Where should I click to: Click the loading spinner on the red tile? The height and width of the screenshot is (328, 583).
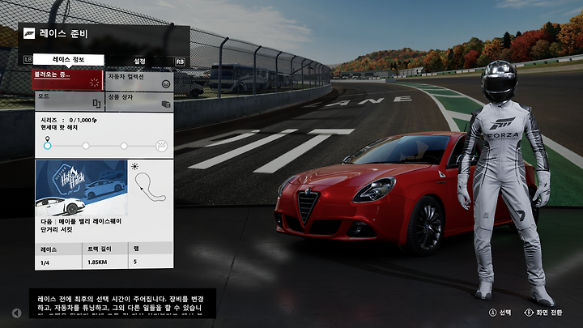pyautogui.click(x=94, y=83)
